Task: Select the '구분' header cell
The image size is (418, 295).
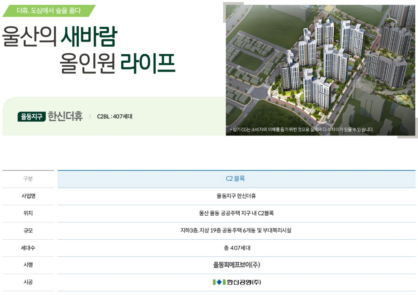Action: click(28, 179)
